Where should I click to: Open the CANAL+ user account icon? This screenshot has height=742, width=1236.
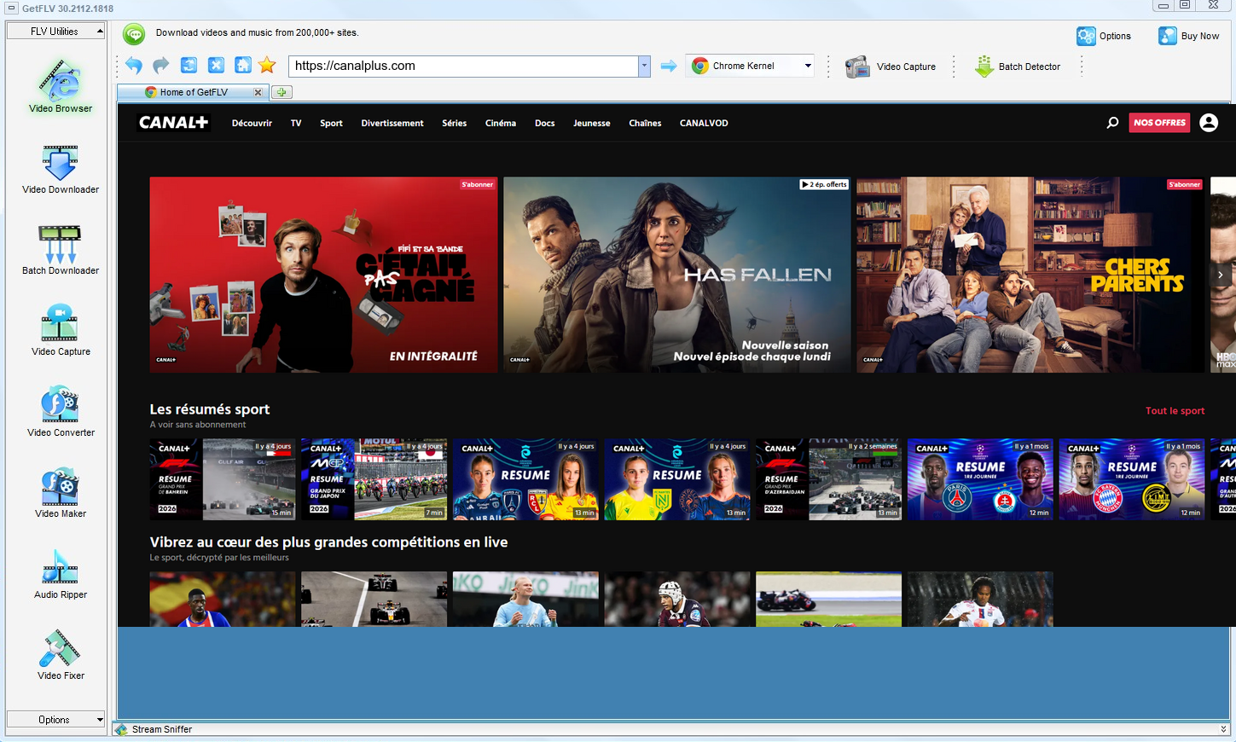[1209, 123]
